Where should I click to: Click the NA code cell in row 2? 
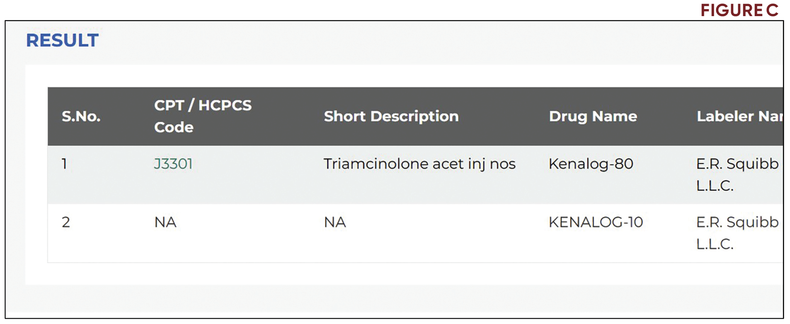(x=165, y=222)
